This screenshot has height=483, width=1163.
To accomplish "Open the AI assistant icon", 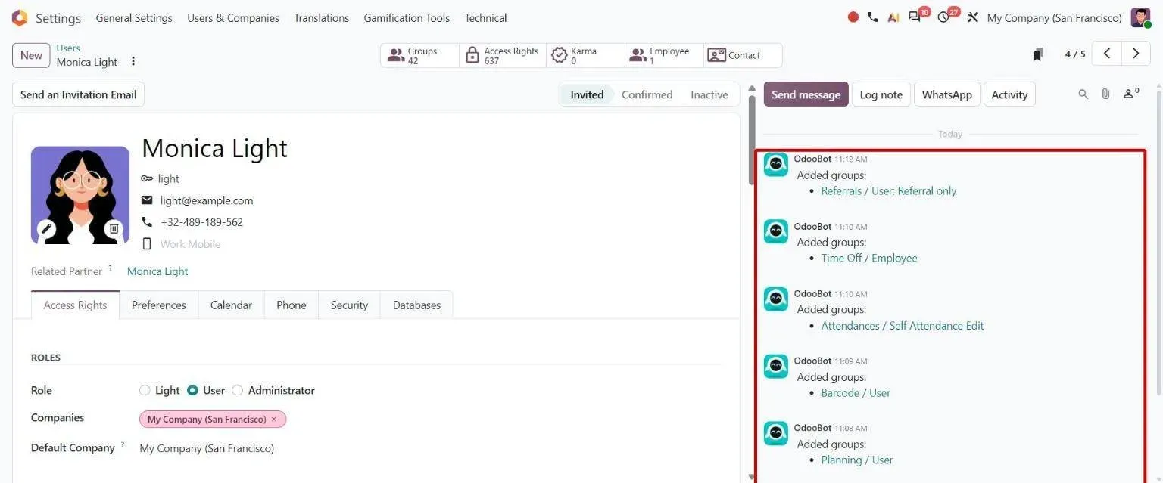I will pos(893,17).
